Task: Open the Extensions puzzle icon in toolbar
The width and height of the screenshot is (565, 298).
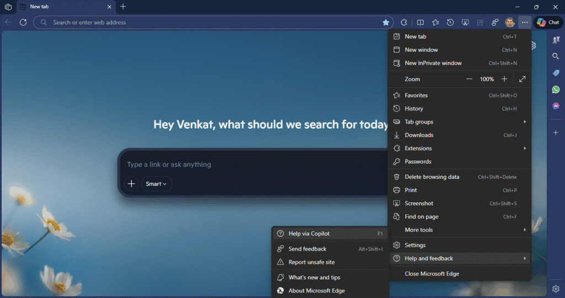Action: [x=404, y=22]
